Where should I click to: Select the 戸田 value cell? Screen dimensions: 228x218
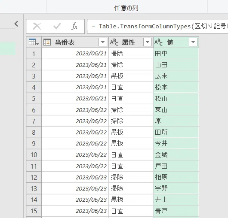click(176, 166)
